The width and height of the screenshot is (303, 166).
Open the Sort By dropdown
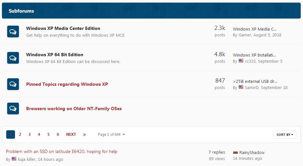coord(285,134)
